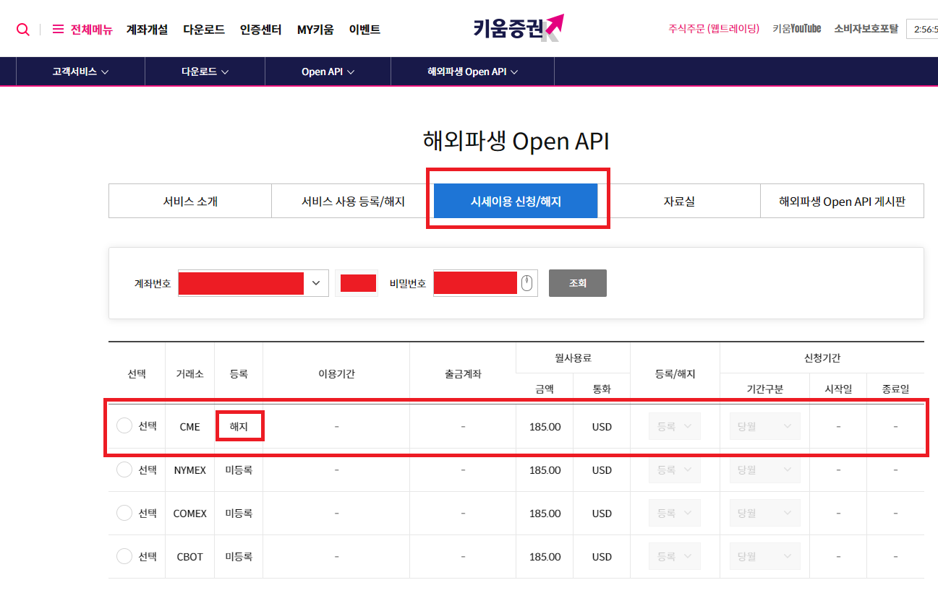
Task: Open the NYMEX row 등록 dropdown
Action: (675, 469)
